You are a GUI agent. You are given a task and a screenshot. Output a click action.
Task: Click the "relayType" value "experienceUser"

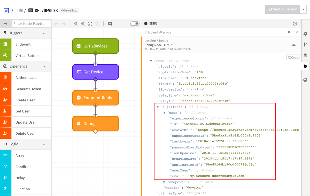tap(198, 95)
